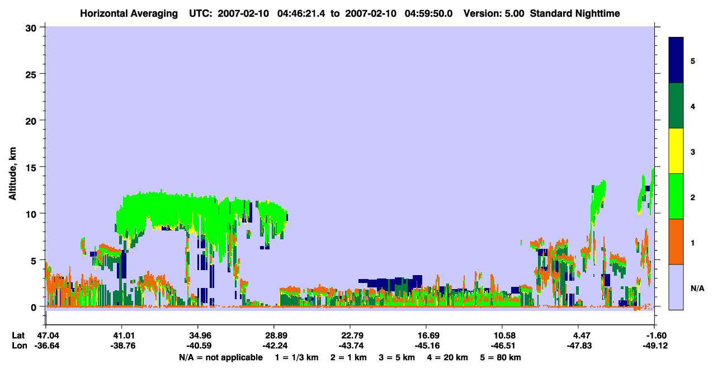Click the start time '04:46:21.4' in title
Viewport: 727px width, 373px height.
300,13
